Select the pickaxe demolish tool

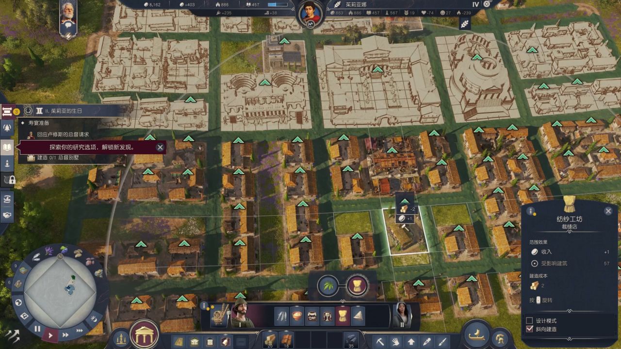pos(380,341)
